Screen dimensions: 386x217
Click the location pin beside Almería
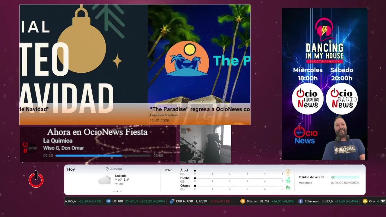[x=107, y=169]
